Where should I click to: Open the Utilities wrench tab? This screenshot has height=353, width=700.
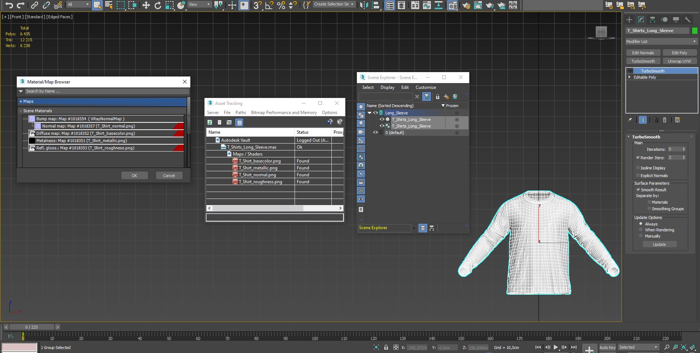688,20
